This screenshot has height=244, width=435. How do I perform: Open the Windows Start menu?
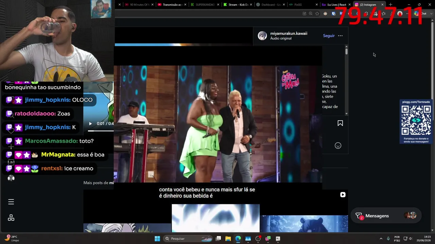coord(157,239)
